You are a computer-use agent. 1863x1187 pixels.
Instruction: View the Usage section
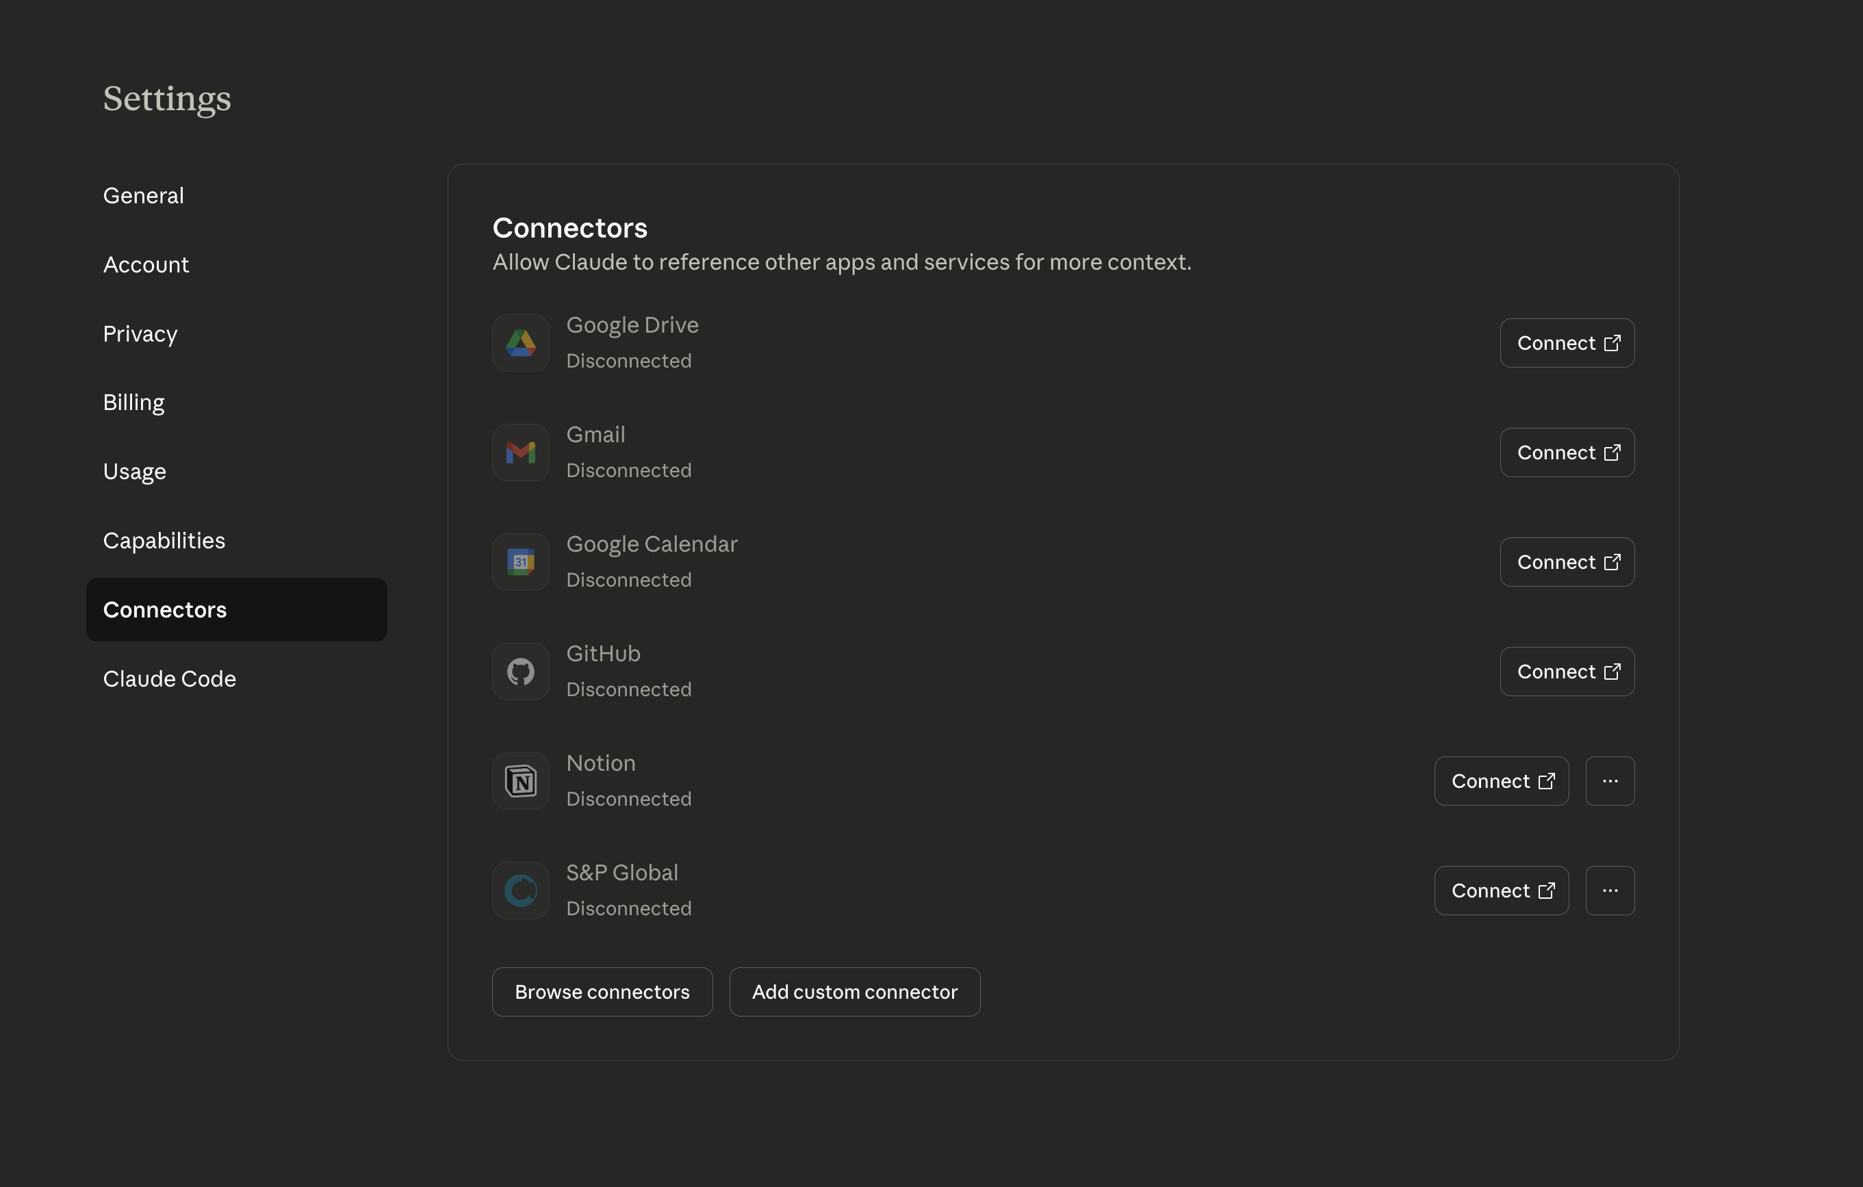(237, 471)
